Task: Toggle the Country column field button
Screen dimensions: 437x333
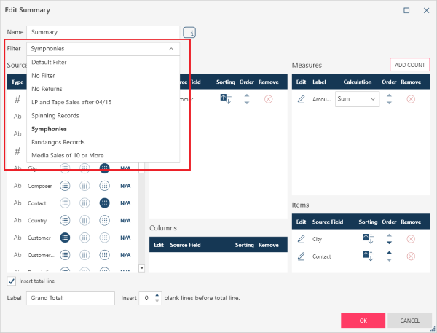Action: 85,220
